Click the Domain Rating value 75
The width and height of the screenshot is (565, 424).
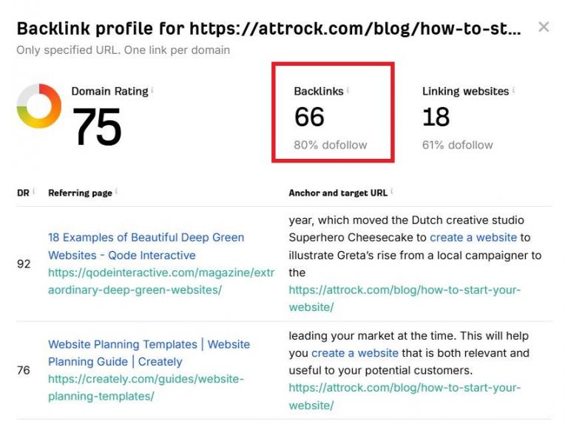click(x=97, y=127)
